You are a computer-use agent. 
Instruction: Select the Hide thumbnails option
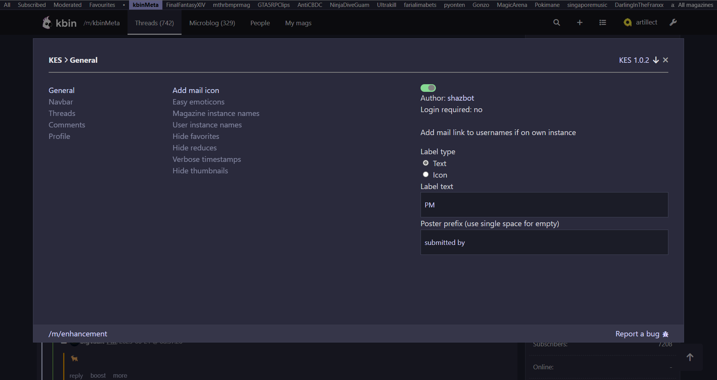point(200,171)
